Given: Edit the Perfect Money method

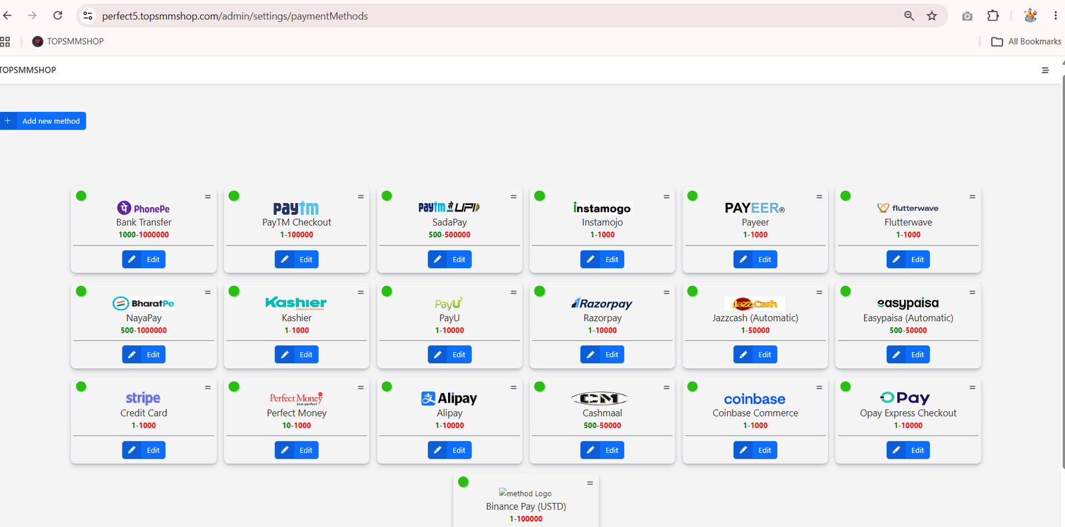Looking at the screenshot, I should 296,450.
